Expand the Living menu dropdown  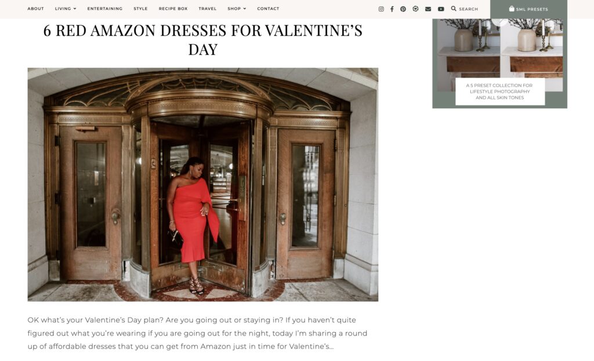pyautogui.click(x=66, y=9)
